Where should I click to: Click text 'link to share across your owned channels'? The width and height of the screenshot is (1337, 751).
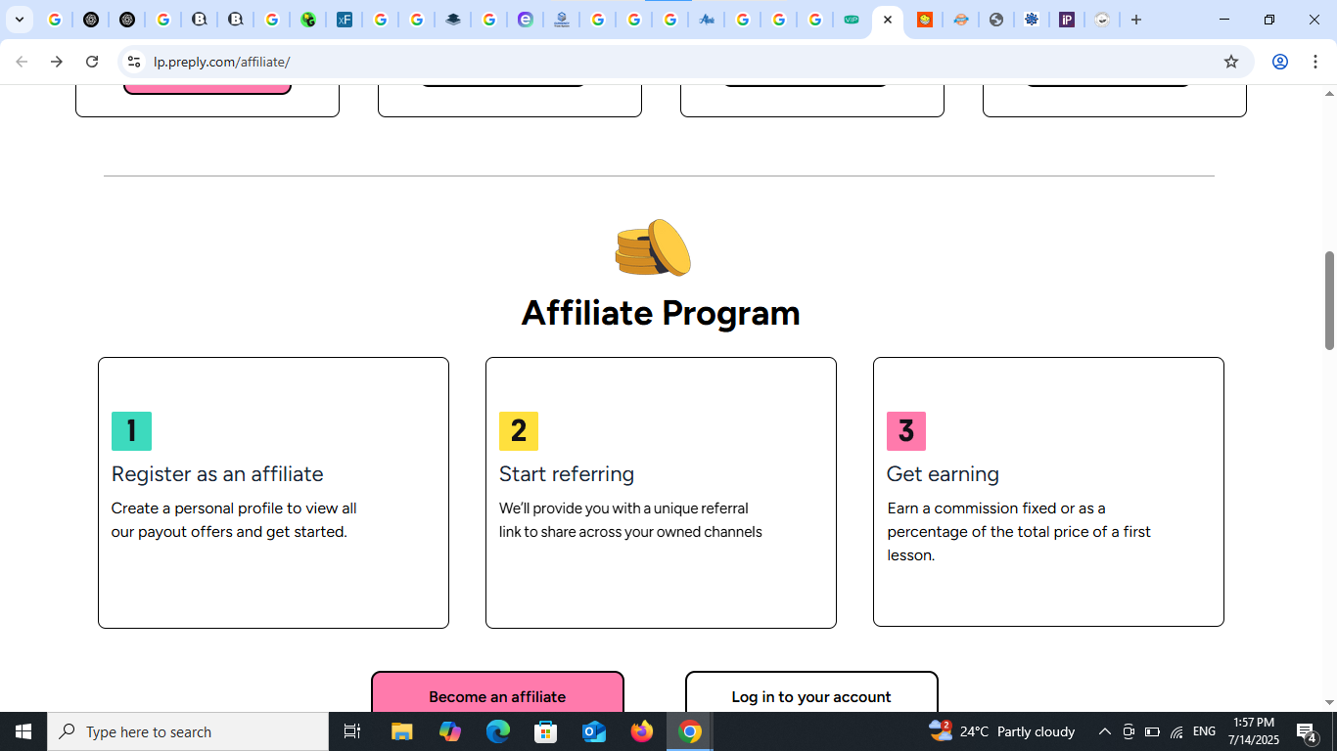click(630, 532)
